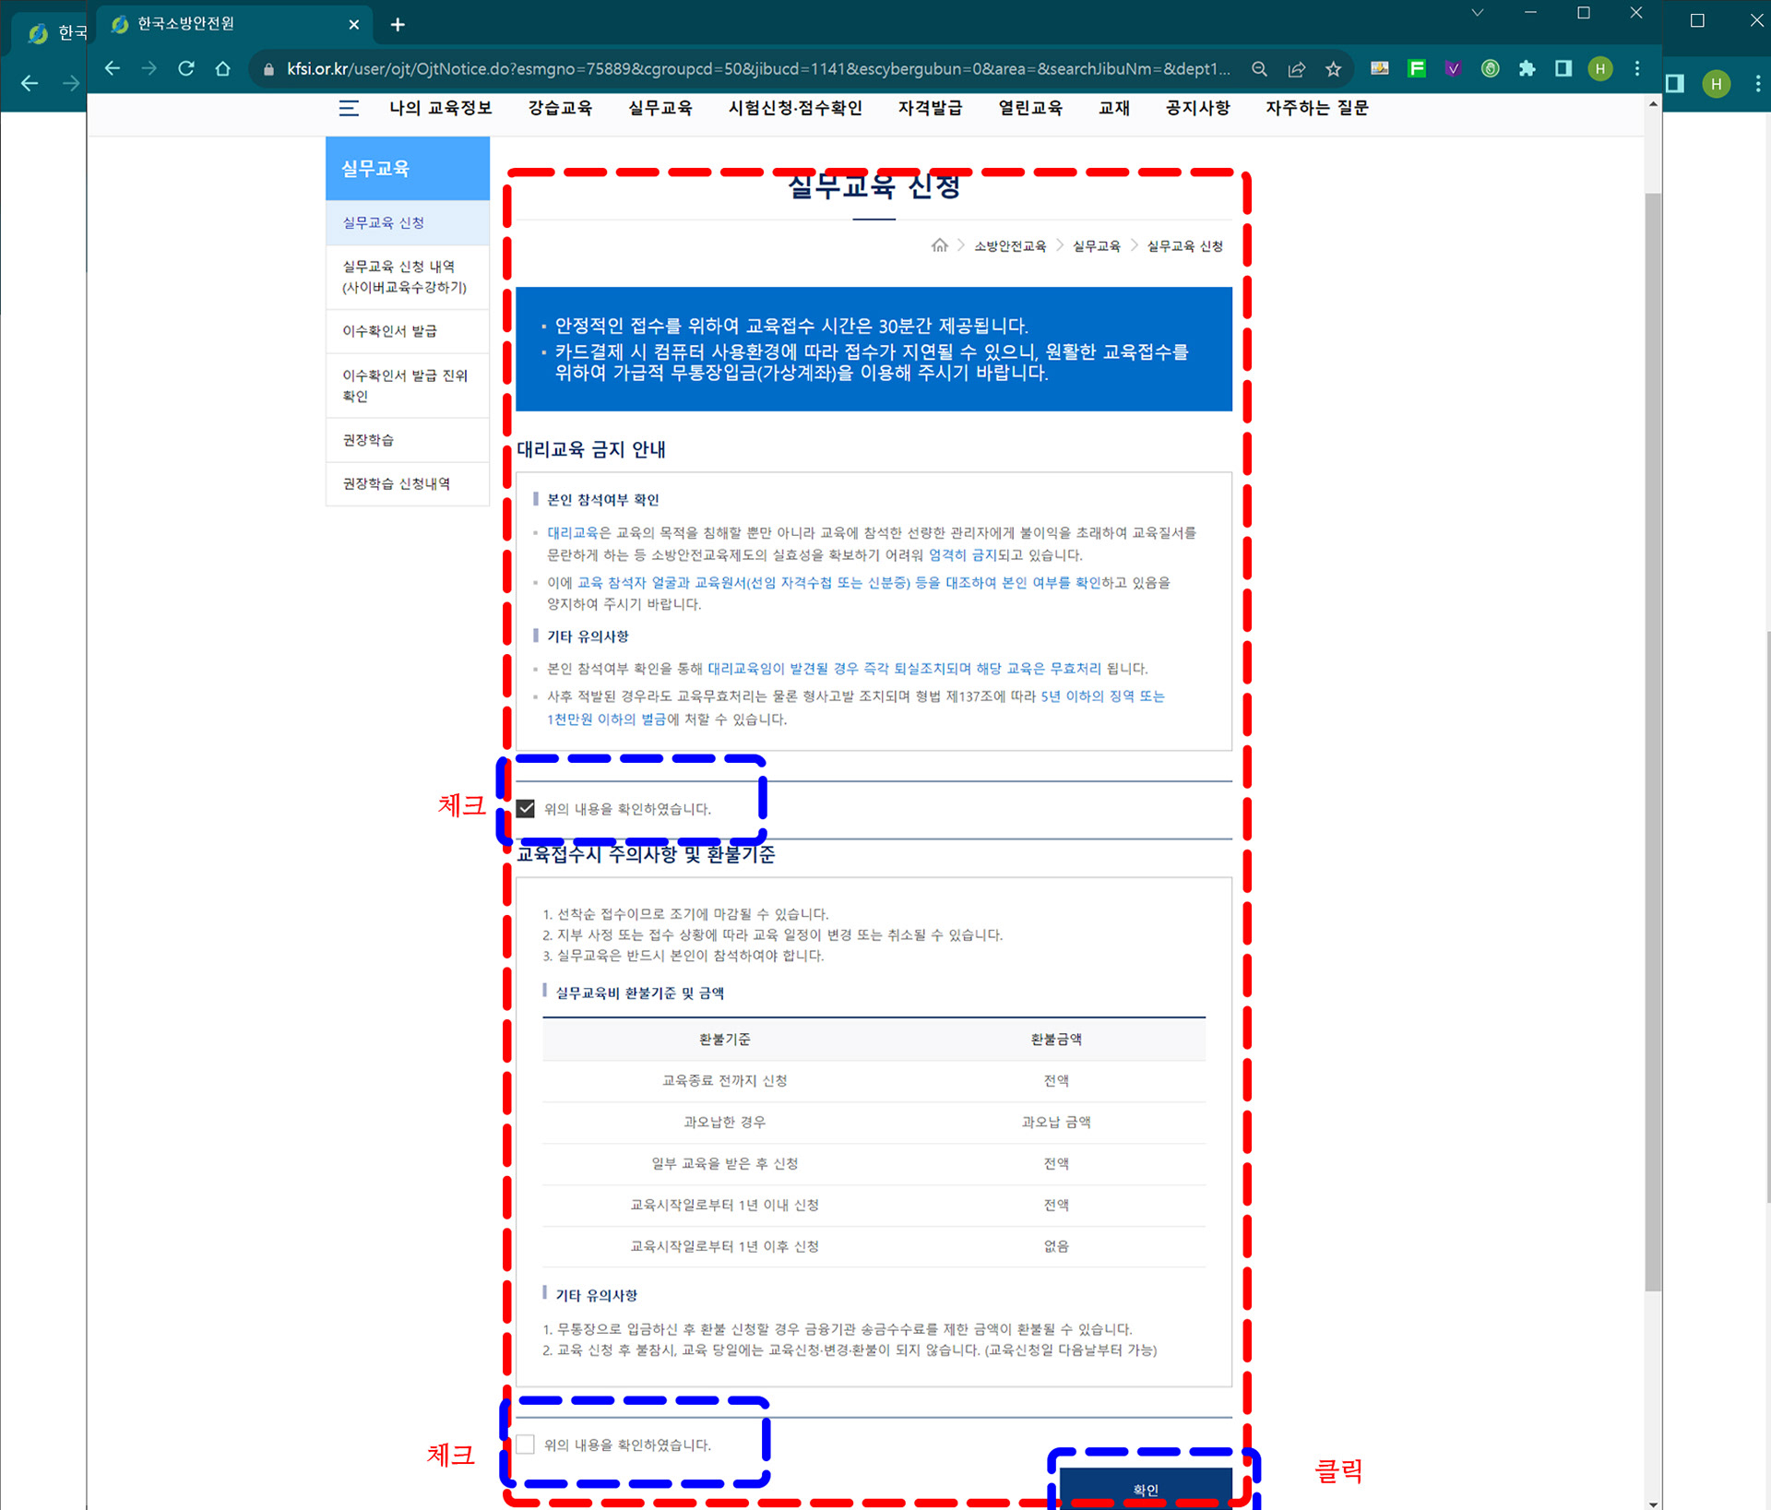Reload the page with the refresh icon
Screen dimensions: 1771x1510
pos(186,68)
